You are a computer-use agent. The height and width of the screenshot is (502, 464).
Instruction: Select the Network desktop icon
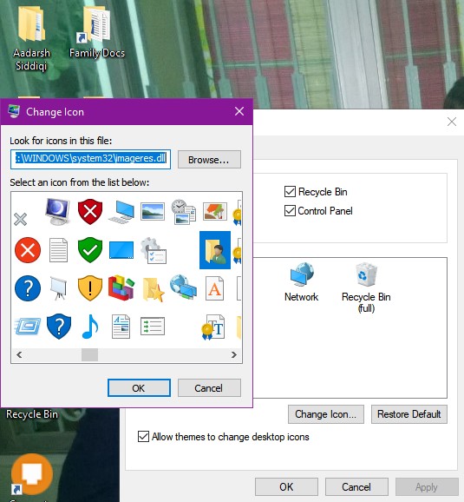tap(301, 282)
